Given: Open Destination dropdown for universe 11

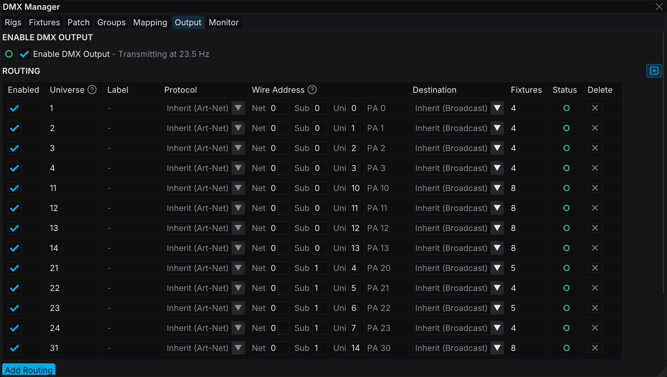Looking at the screenshot, I should [458, 188].
